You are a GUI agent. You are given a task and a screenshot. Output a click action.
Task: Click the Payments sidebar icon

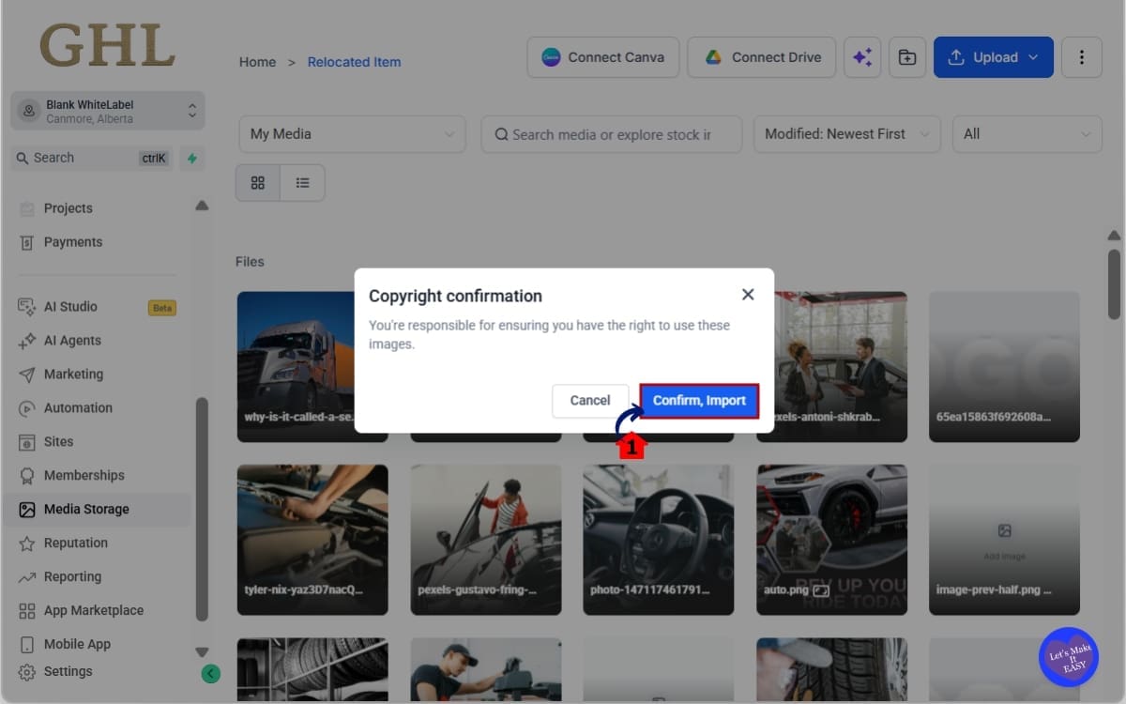click(x=26, y=242)
